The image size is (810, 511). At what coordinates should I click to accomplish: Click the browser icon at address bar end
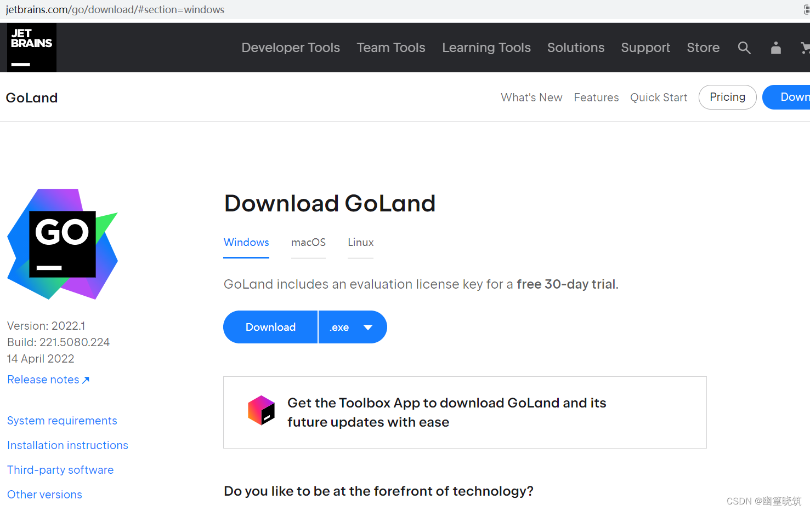(x=807, y=9)
